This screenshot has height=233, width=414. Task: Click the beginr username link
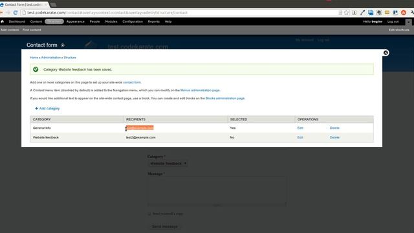point(377,21)
